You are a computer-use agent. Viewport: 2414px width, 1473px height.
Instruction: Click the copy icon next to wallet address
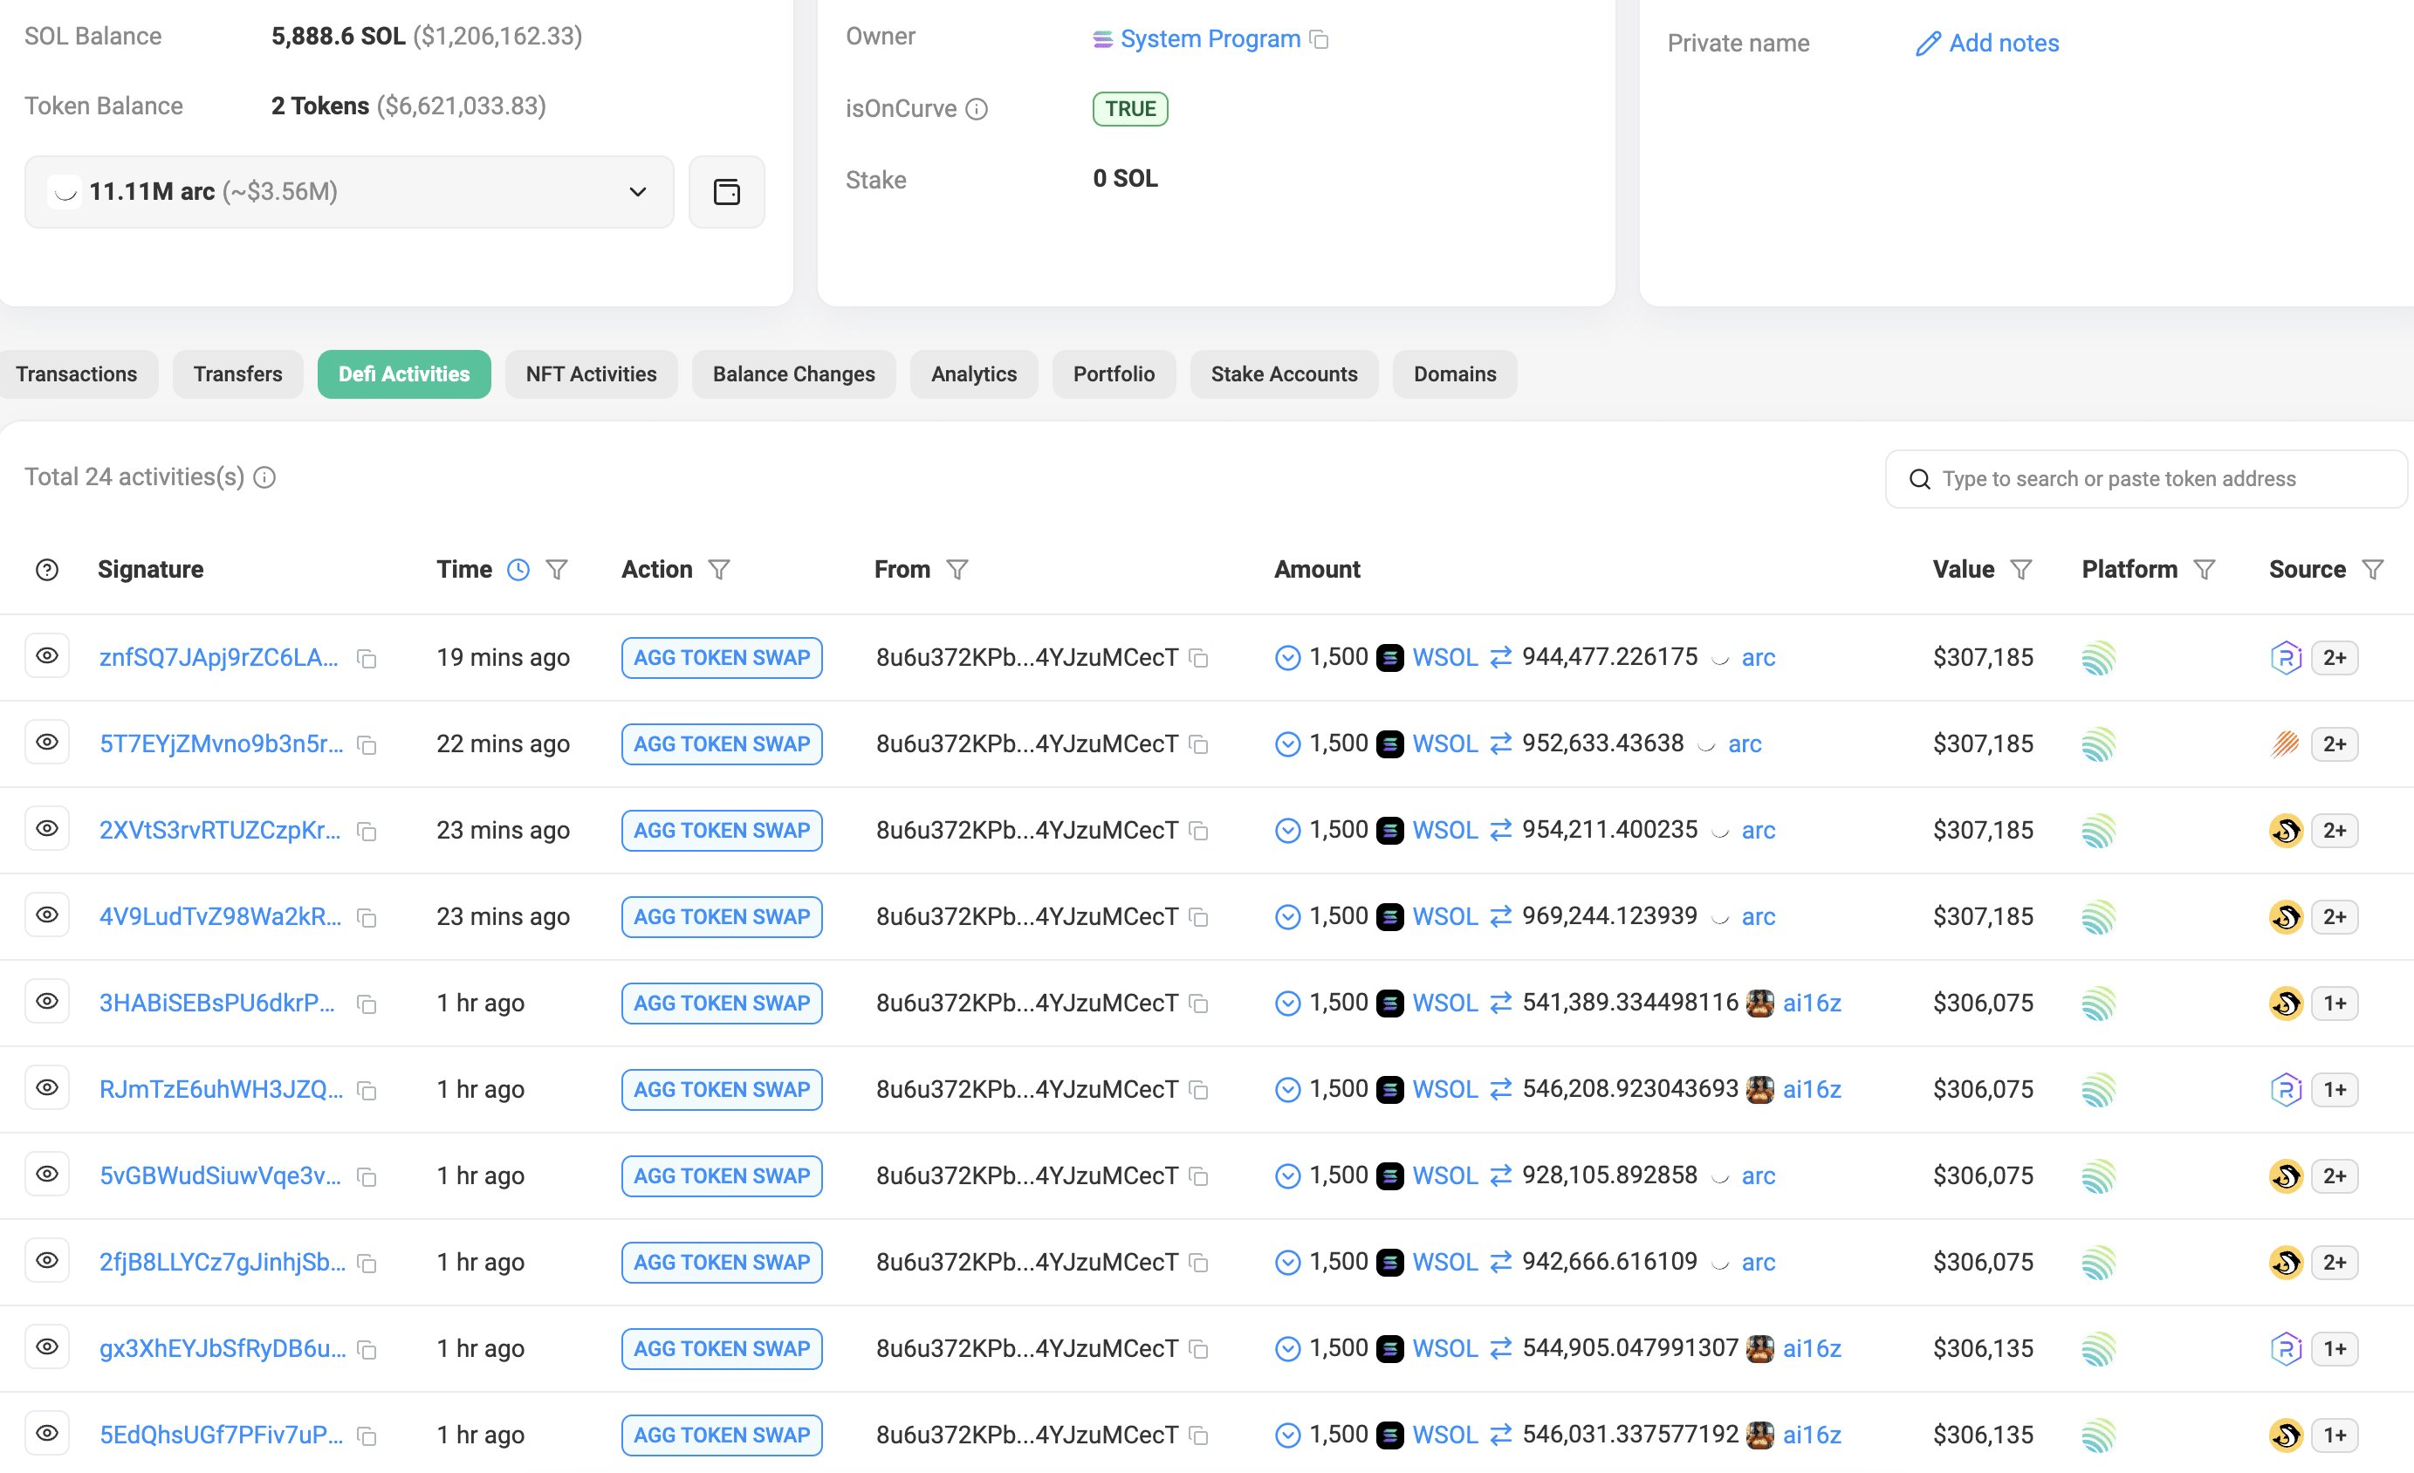pyautogui.click(x=1207, y=657)
